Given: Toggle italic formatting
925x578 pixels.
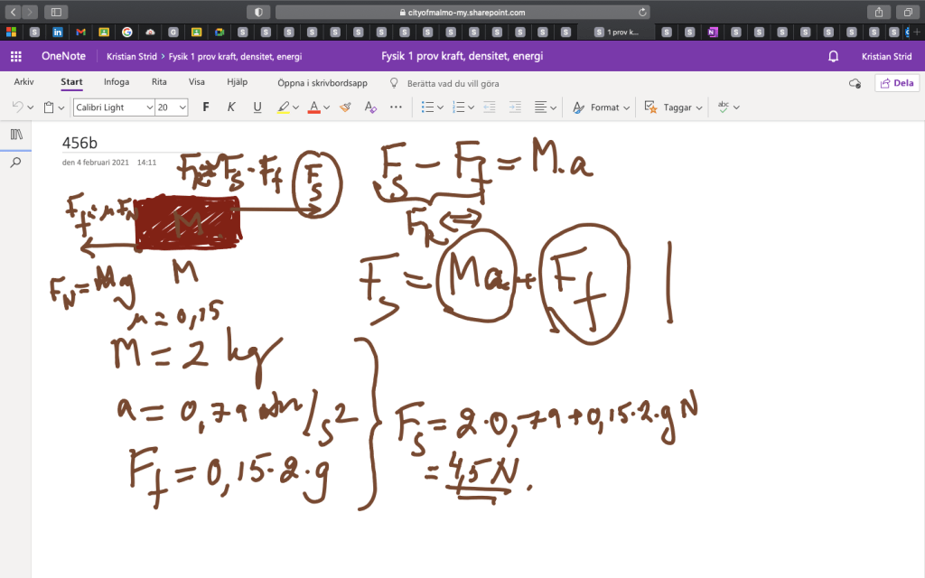Looking at the screenshot, I should (230, 107).
